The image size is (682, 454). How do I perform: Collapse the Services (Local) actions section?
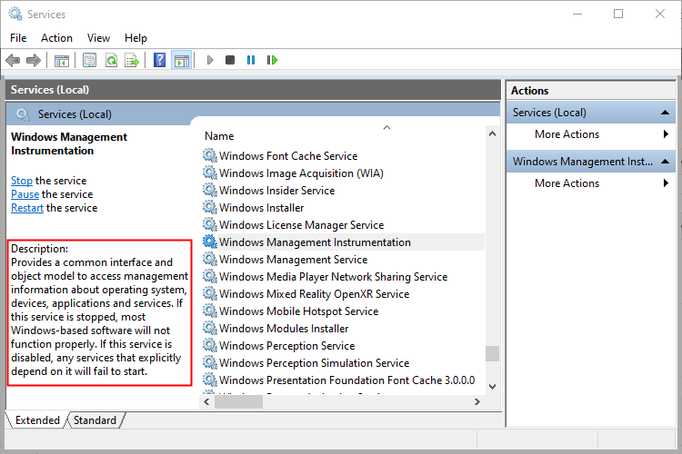(x=665, y=113)
